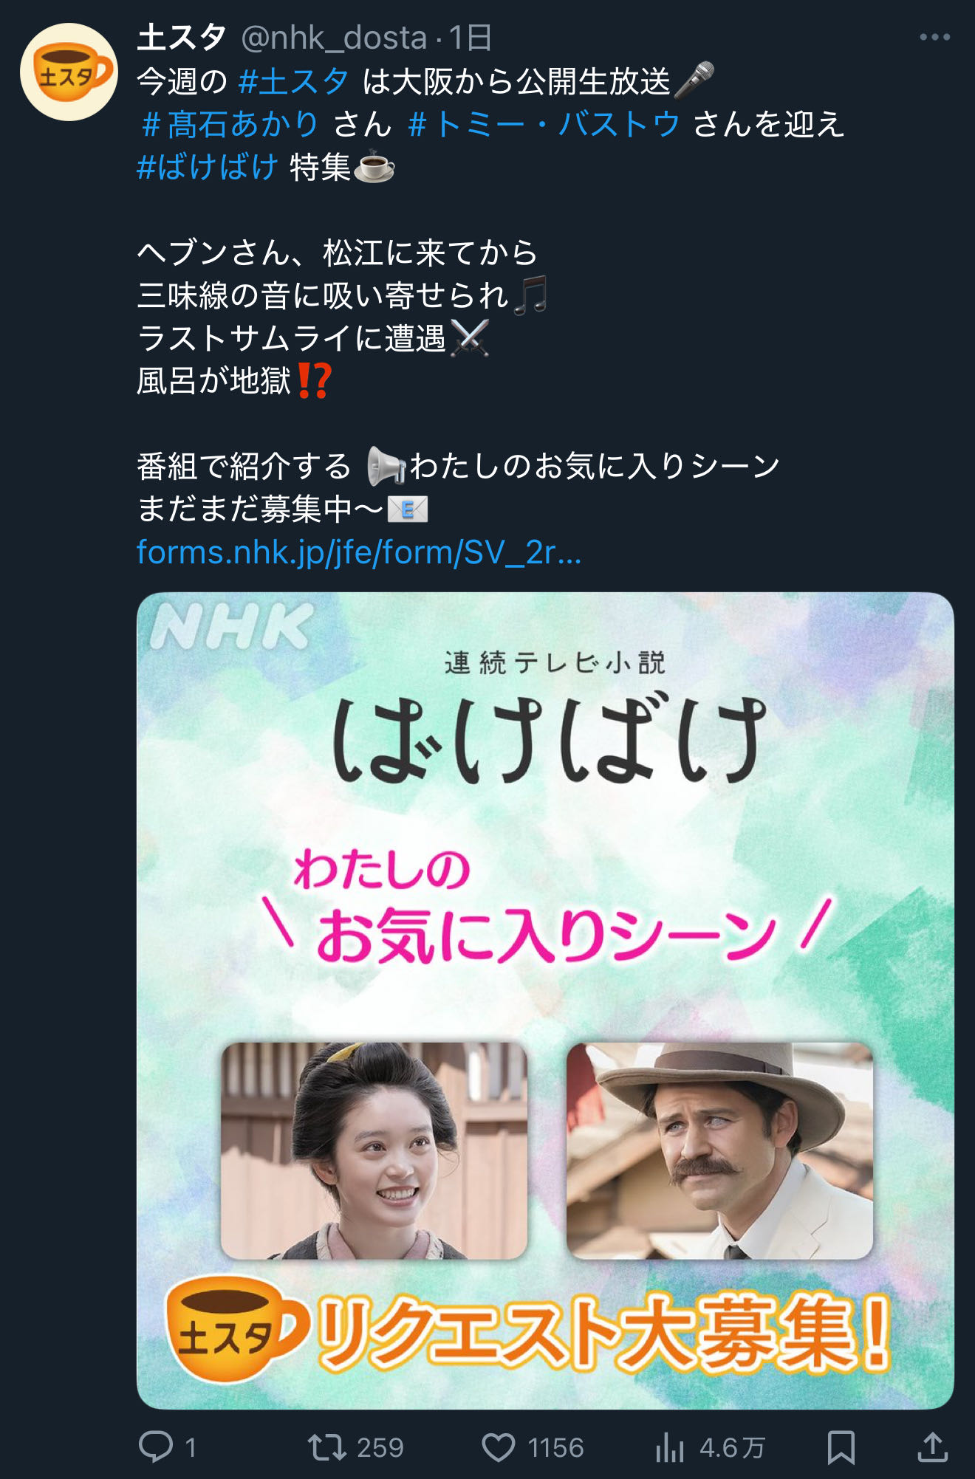Open the attached ばけばけ promo image
This screenshot has height=1479, width=975.
point(545,1001)
